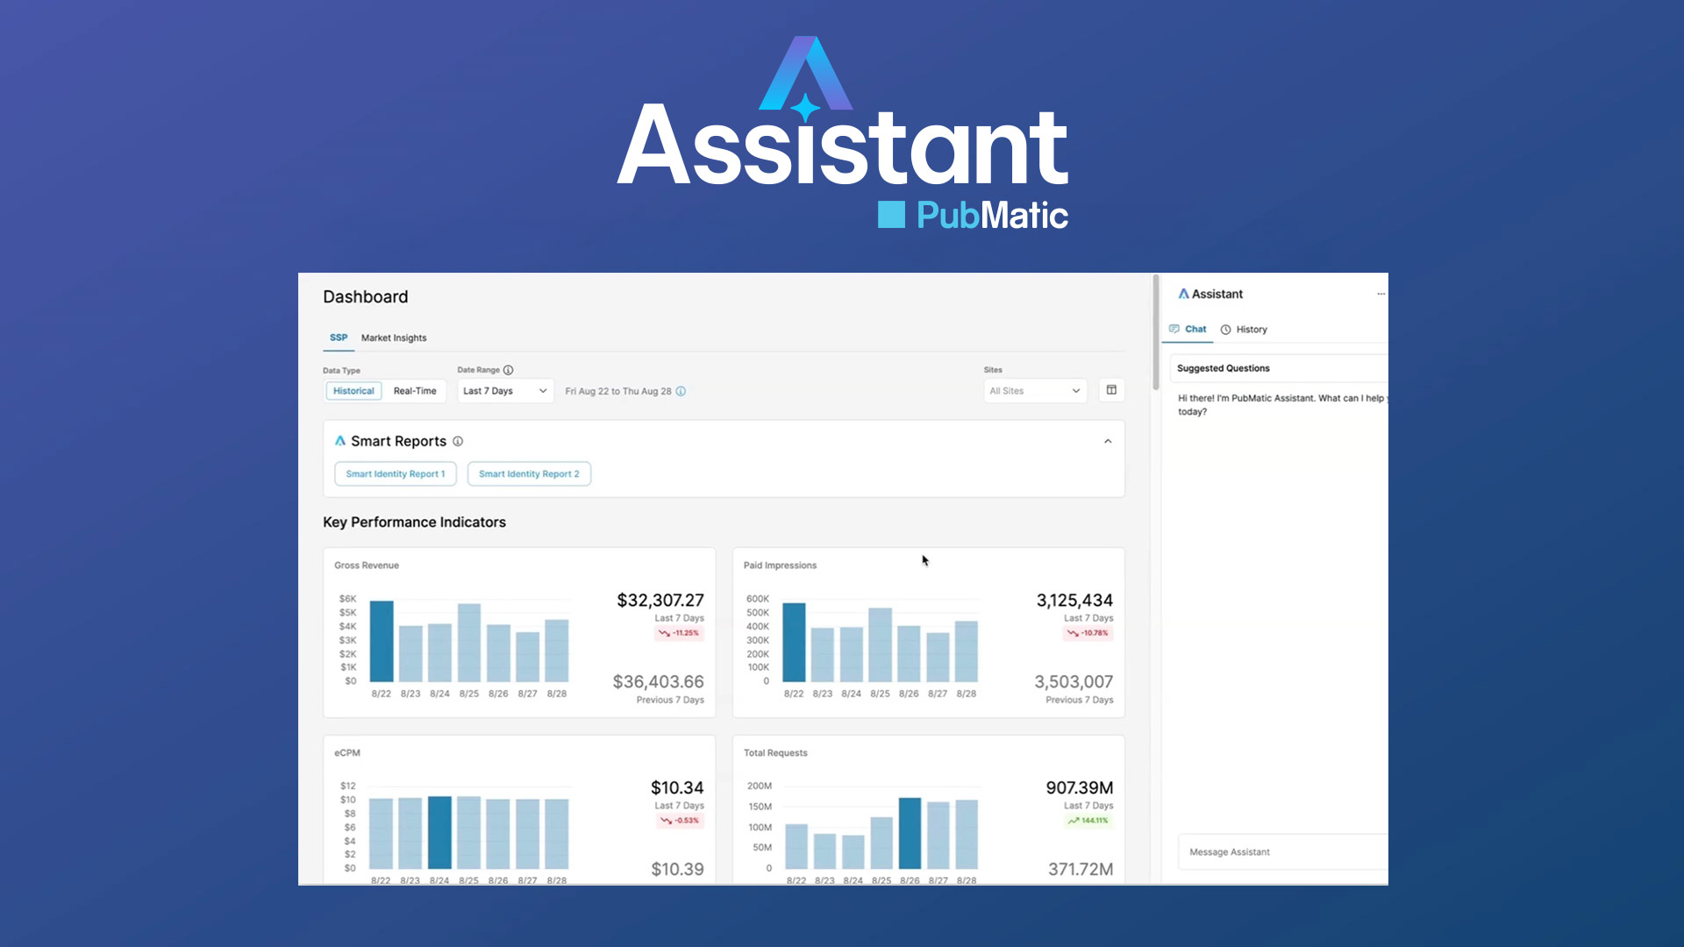Viewport: 1684px width, 947px height.
Task: Open the Last 7 Days dropdown
Action: click(505, 390)
